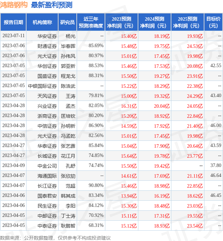Click the 80.97% accuracy value
The width and height of the screenshot is (223, 241).
coord(96,56)
